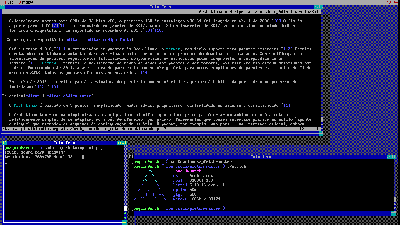
Task: Click the >< roll-up icon of the pfetch terminal
Action: 389,157
